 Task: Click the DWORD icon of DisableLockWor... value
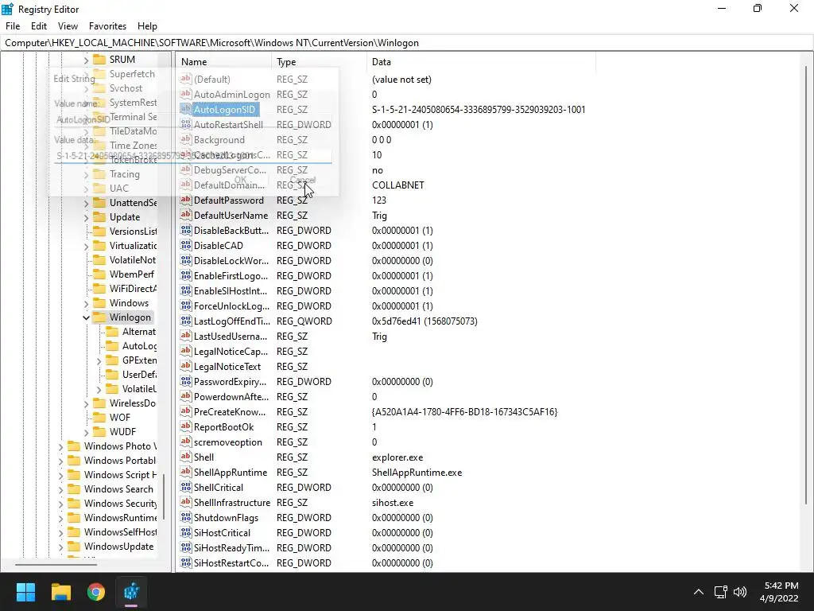pos(185,260)
